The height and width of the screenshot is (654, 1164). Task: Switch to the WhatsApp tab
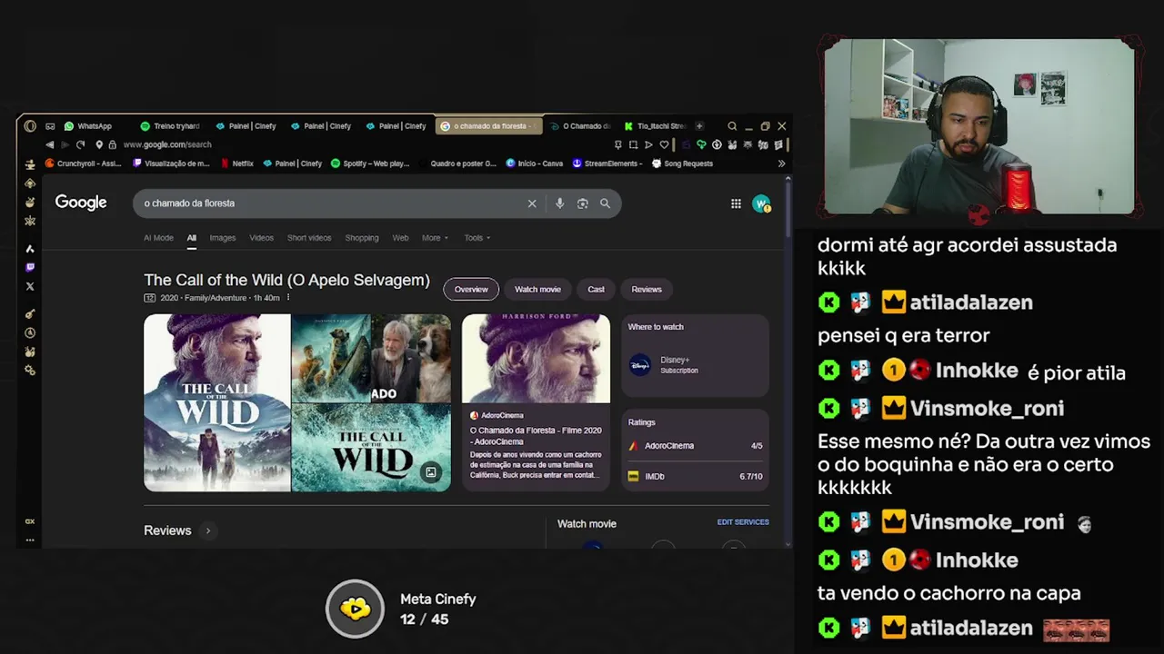point(88,126)
